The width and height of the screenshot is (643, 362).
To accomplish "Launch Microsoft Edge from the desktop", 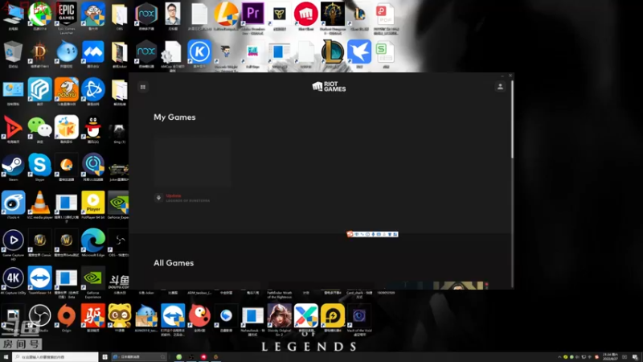I will click(x=93, y=241).
